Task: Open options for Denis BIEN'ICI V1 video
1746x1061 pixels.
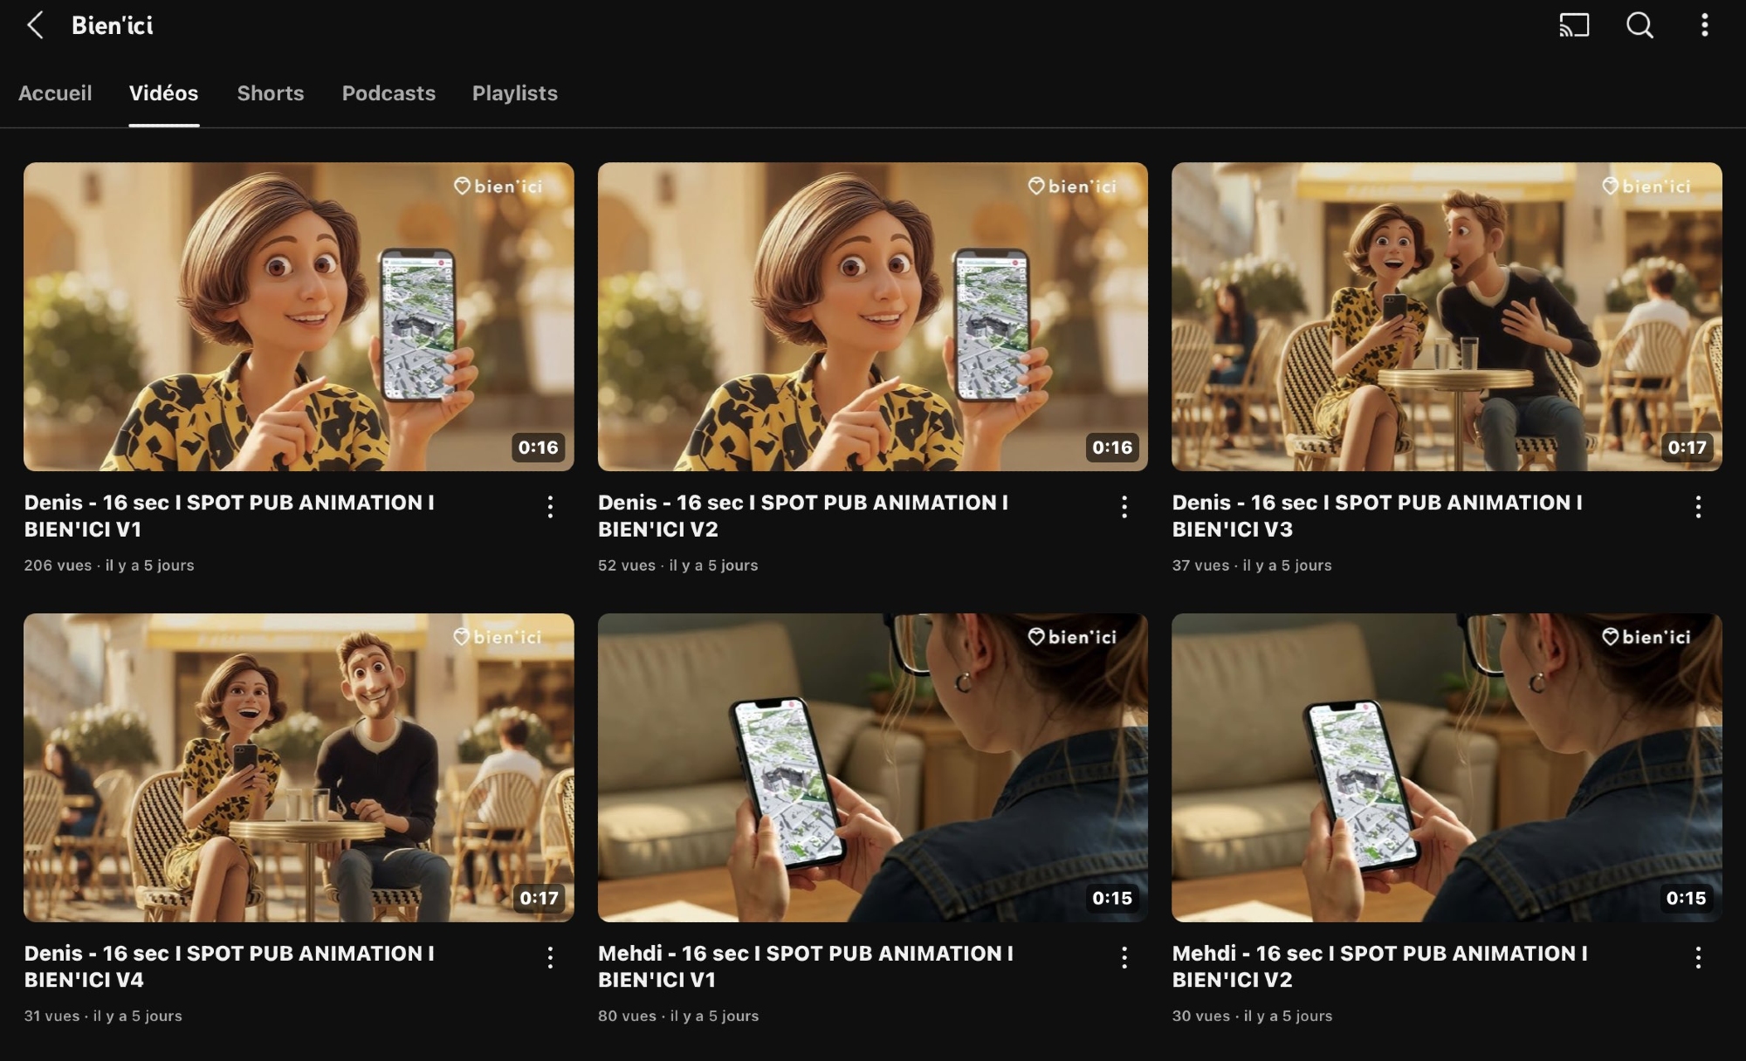Action: pyautogui.click(x=550, y=507)
